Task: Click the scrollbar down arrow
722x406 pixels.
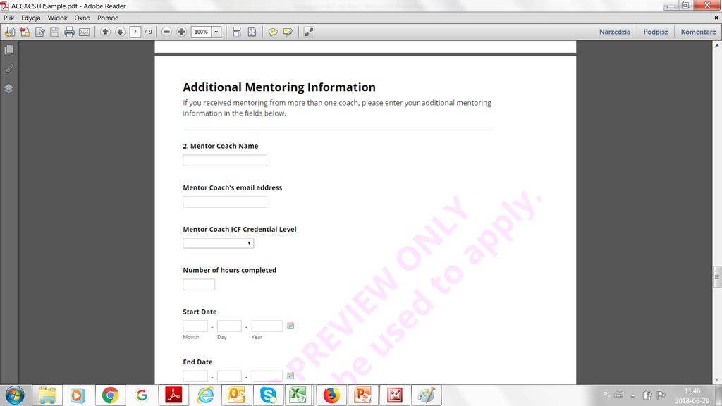Action: point(717,380)
